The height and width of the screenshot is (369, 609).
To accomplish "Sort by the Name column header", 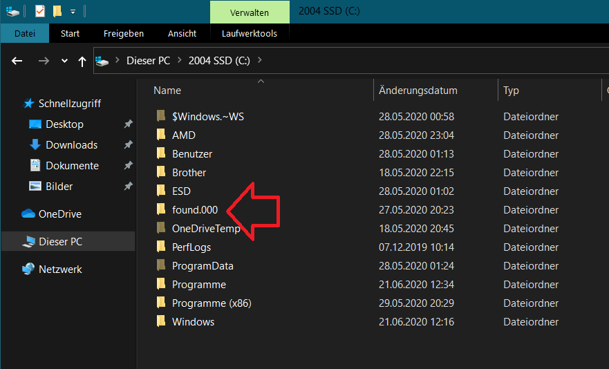I will [167, 91].
